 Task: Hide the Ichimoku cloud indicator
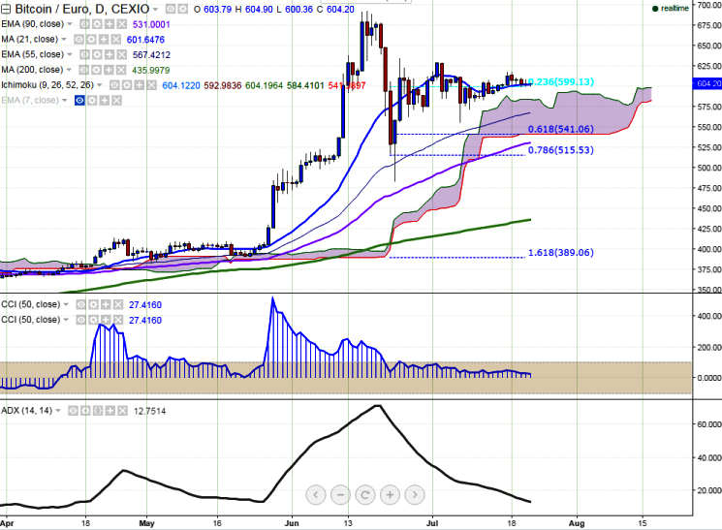114,85
